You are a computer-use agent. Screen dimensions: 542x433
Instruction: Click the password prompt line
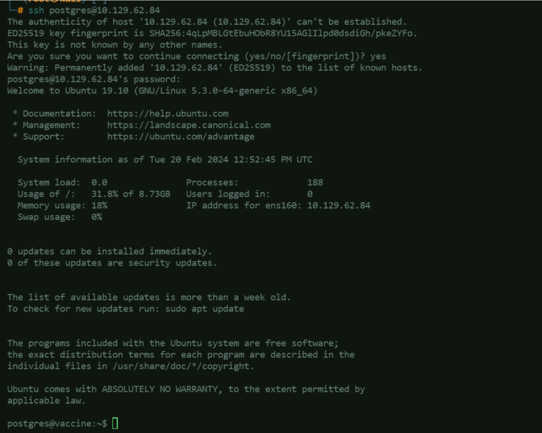click(94, 79)
